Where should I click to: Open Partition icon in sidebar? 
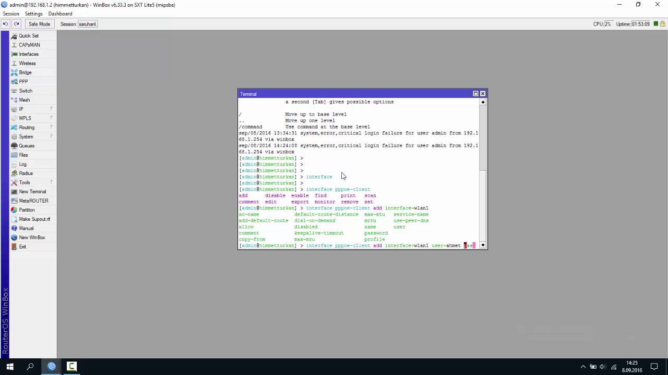tap(14, 210)
